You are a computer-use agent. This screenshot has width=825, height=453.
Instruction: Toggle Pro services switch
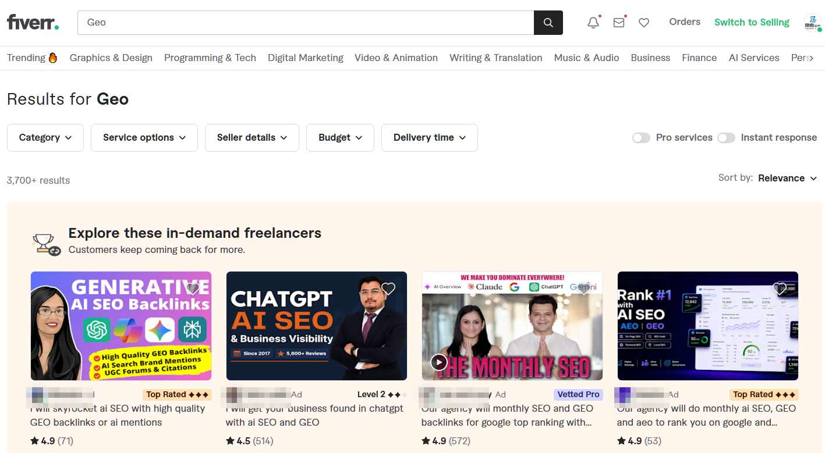coord(641,138)
